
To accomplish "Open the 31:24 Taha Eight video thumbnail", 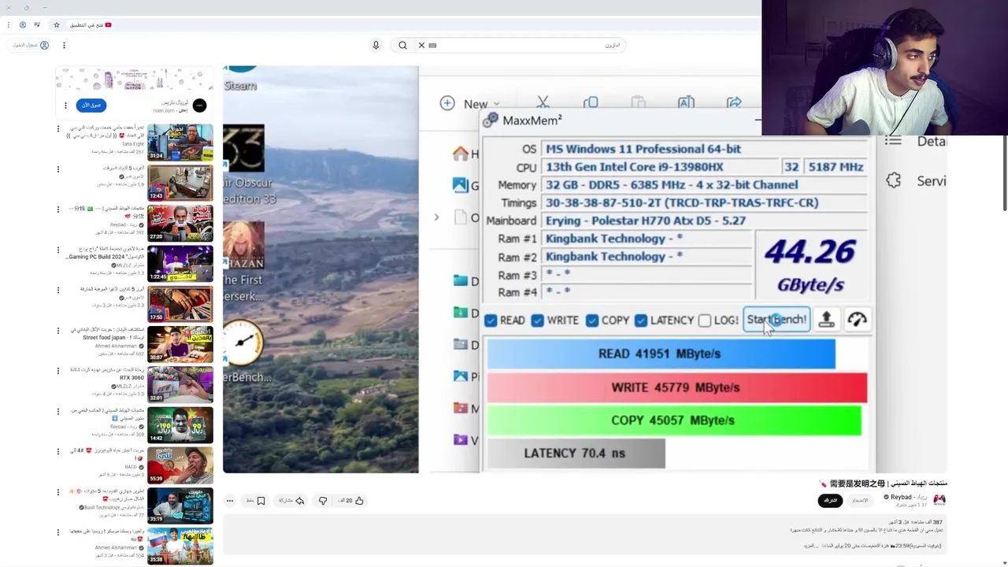I will pyautogui.click(x=180, y=143).
